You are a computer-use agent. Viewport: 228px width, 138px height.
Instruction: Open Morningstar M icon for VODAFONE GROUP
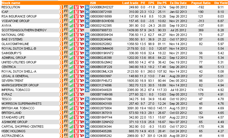76,21
